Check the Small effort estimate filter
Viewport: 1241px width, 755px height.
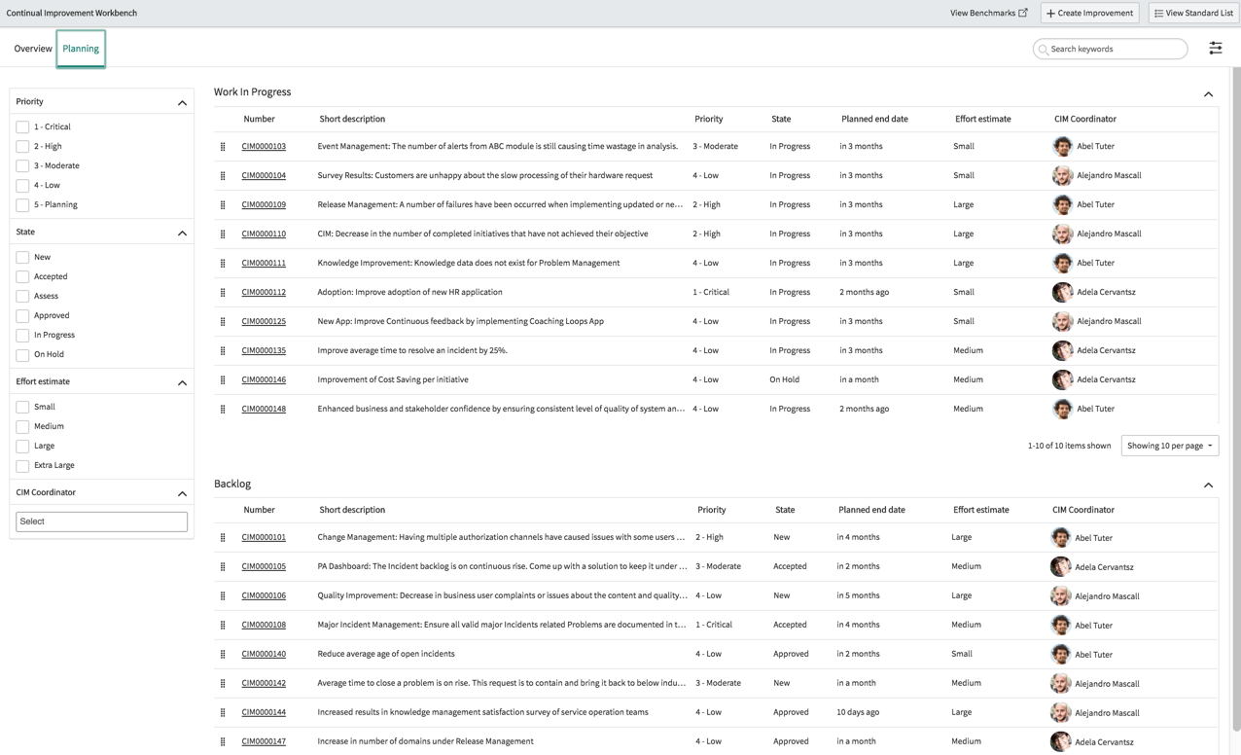[x=22, y=407]
